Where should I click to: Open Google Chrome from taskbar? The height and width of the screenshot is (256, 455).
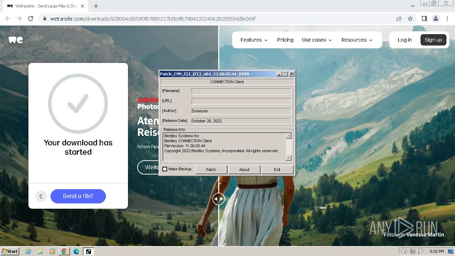pos(64,251)
